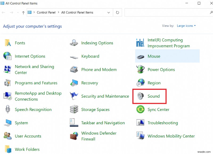Viewport: 213px width, 154px height.
Task: Open the Troubleshooting link
Action: point(163,123)
